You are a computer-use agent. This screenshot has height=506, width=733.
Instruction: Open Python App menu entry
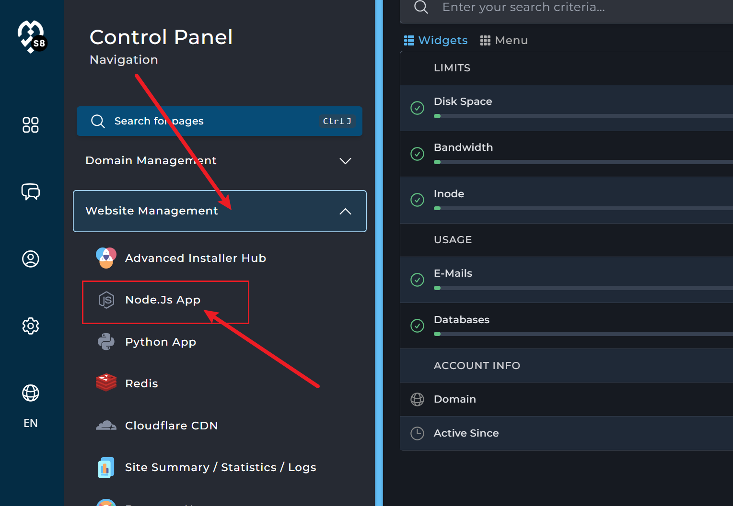[x=160, y=342]
